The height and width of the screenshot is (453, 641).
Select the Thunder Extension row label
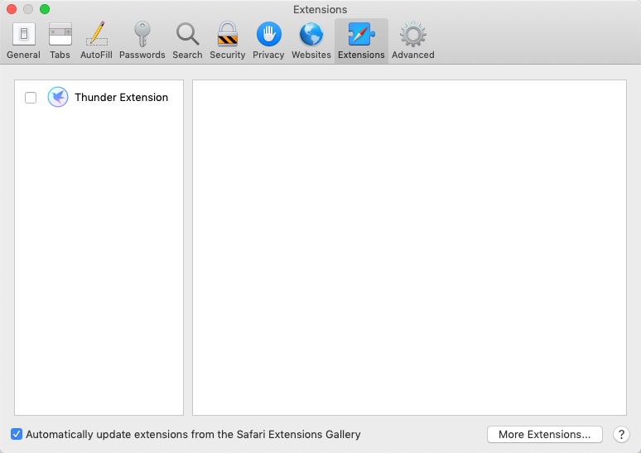tap(122, 97)
